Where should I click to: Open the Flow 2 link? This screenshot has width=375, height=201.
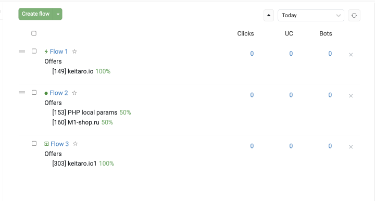tap(59, 93)
